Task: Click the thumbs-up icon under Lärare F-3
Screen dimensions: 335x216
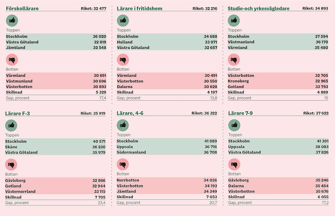Action: click(12, 125)
